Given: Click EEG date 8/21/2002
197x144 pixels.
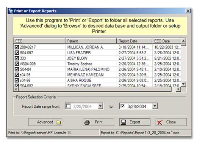Looking at the screenshot, I should (x=167, y=58).
